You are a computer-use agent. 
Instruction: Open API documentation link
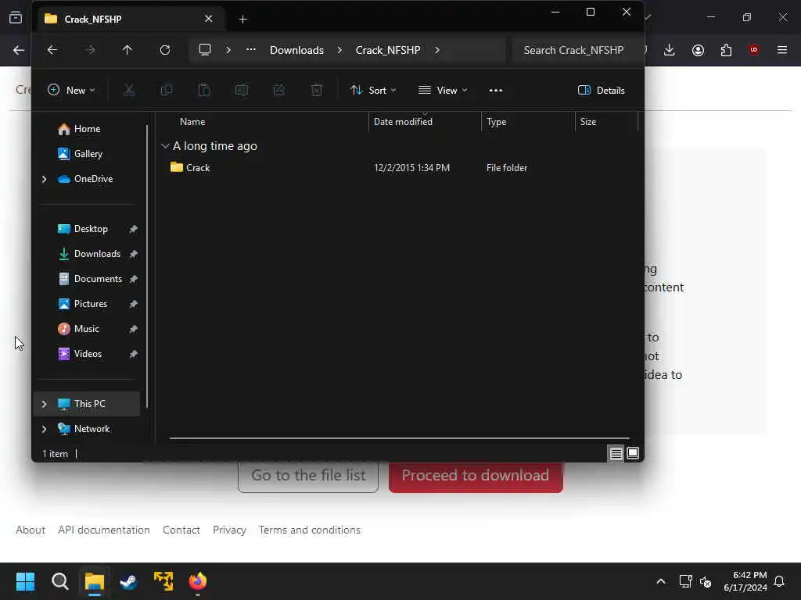click(104, 530)
